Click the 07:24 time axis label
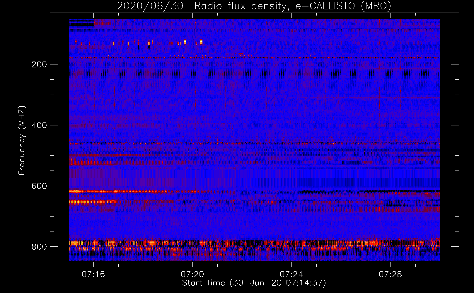This screenshot has height=293, width=474. 291,275
